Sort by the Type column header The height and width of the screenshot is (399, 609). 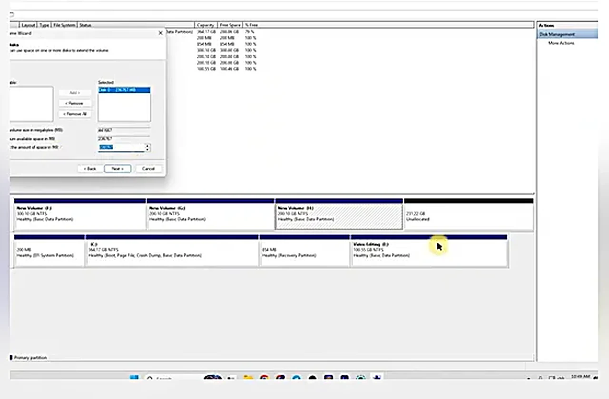pos(44,25)
